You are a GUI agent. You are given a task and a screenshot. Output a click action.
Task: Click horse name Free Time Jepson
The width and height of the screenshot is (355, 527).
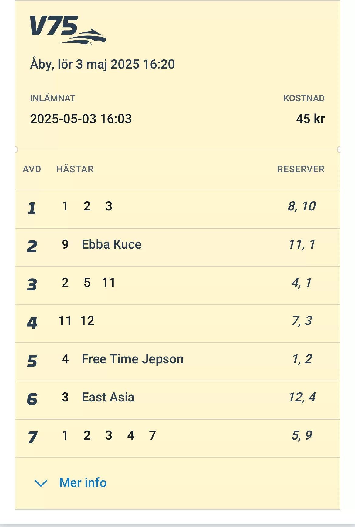(133, 359)
